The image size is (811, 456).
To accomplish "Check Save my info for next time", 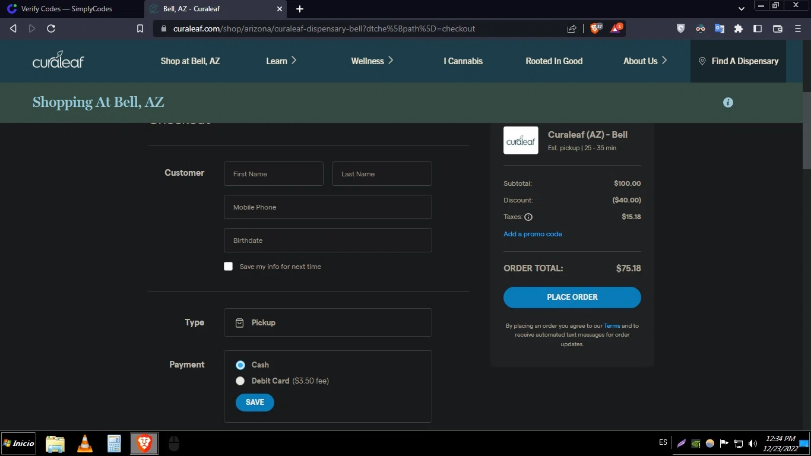I will pyautogui.click(x=228, y=267).
